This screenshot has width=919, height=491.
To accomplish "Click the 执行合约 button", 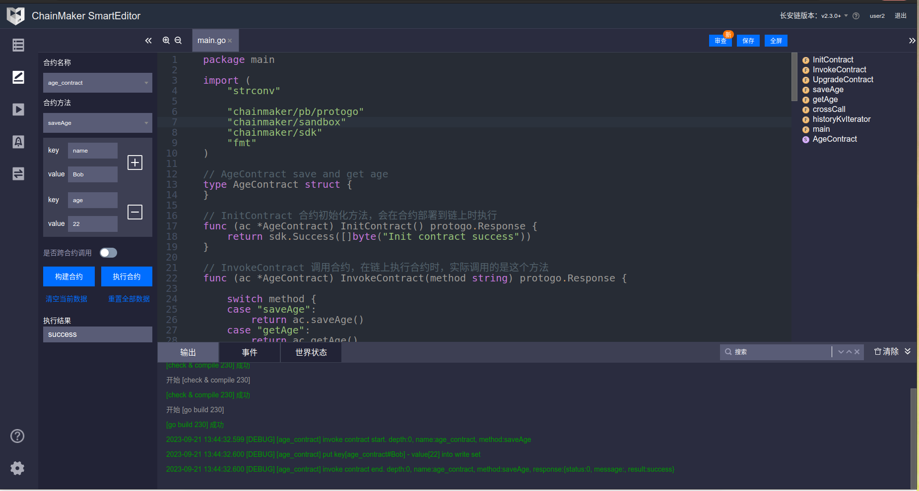I will [x=127, y=276].
